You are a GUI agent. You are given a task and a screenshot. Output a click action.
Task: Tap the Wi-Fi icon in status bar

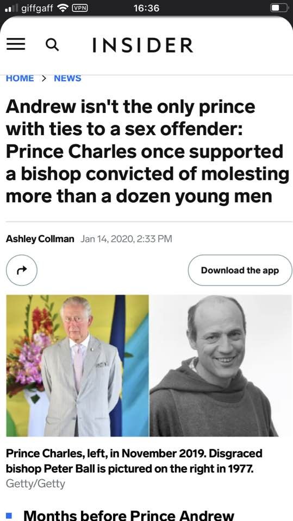[63, 8]
